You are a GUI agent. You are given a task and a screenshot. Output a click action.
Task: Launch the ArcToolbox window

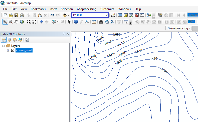pyautogui.click(x=137, y=15)
